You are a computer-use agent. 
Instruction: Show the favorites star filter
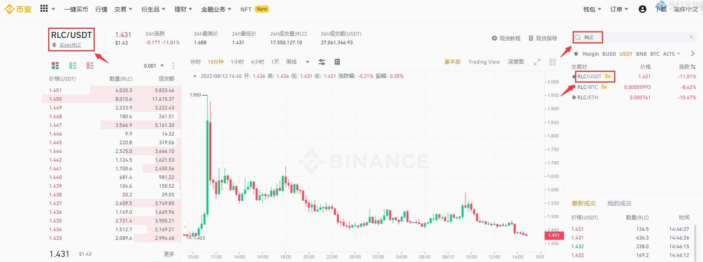coord(576,54)
